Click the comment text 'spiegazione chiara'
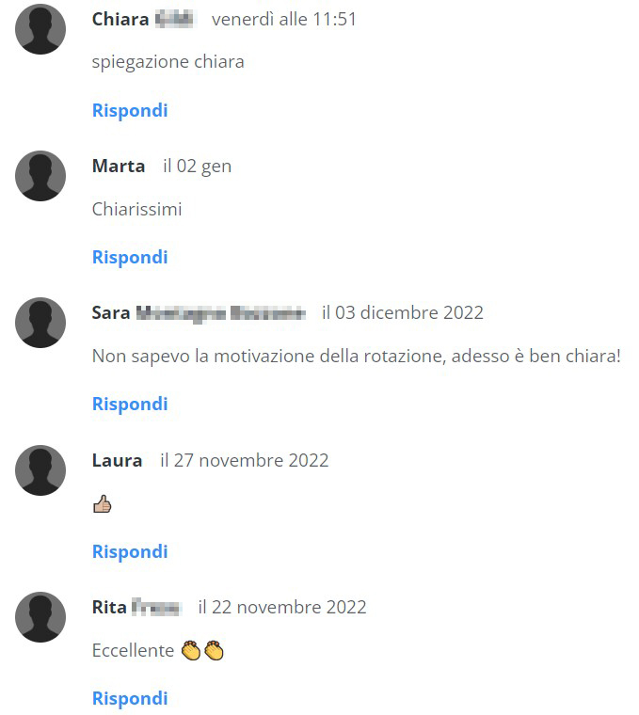 (168, 62)
